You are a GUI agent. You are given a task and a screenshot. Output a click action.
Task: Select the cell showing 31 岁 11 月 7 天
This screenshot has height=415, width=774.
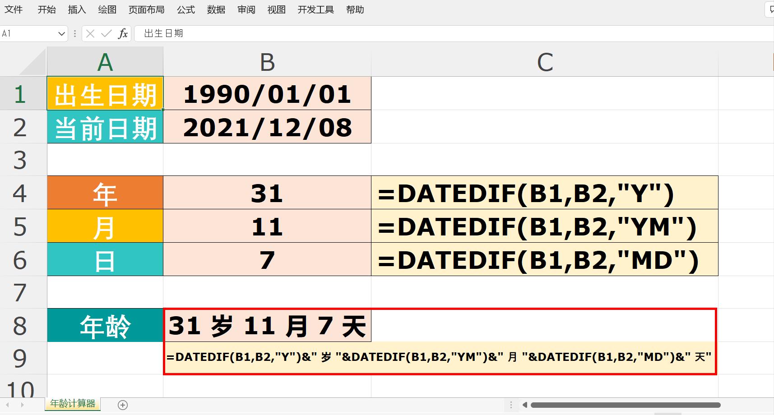[x=266, y=326]
